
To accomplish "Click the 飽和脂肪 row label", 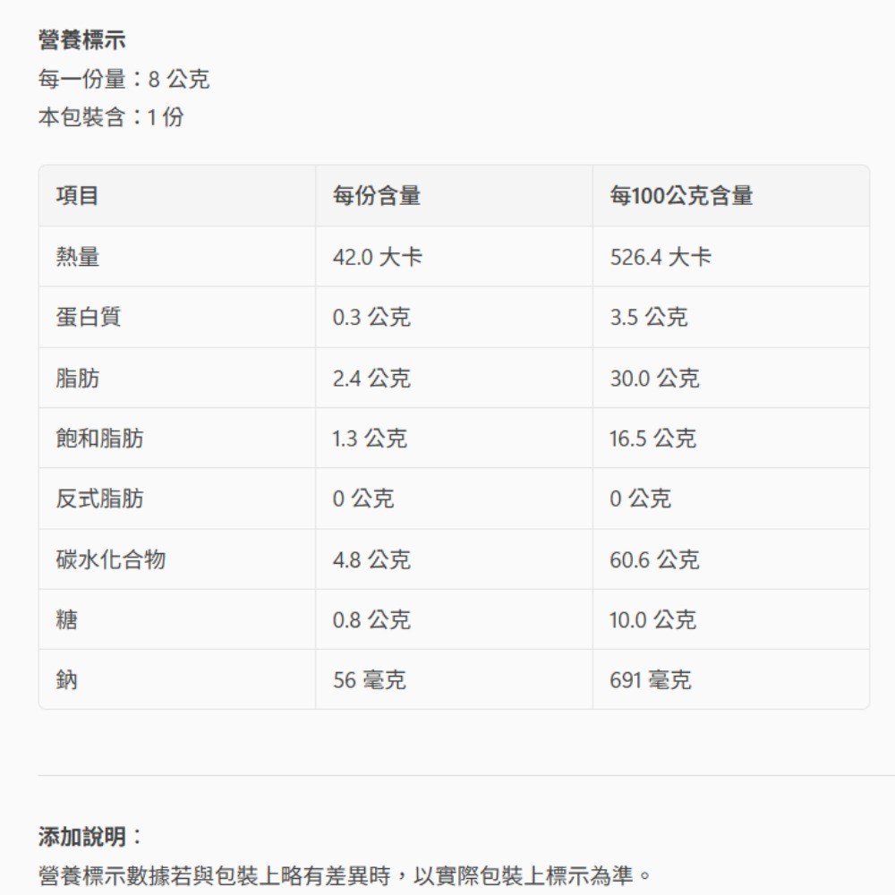I will coord(99,439).
